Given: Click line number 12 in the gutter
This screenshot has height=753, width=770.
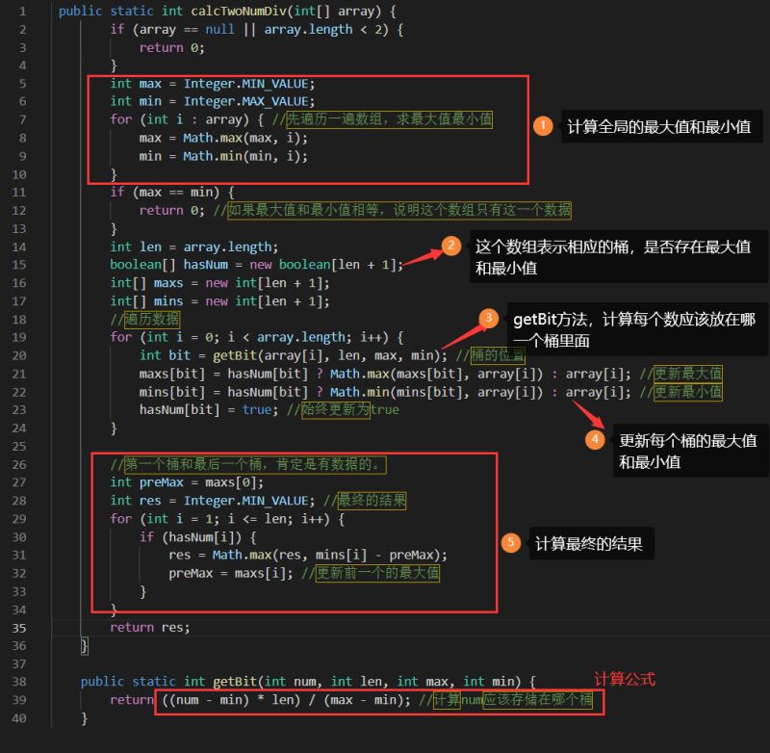Looking at the screenshot, I should 19,210.
